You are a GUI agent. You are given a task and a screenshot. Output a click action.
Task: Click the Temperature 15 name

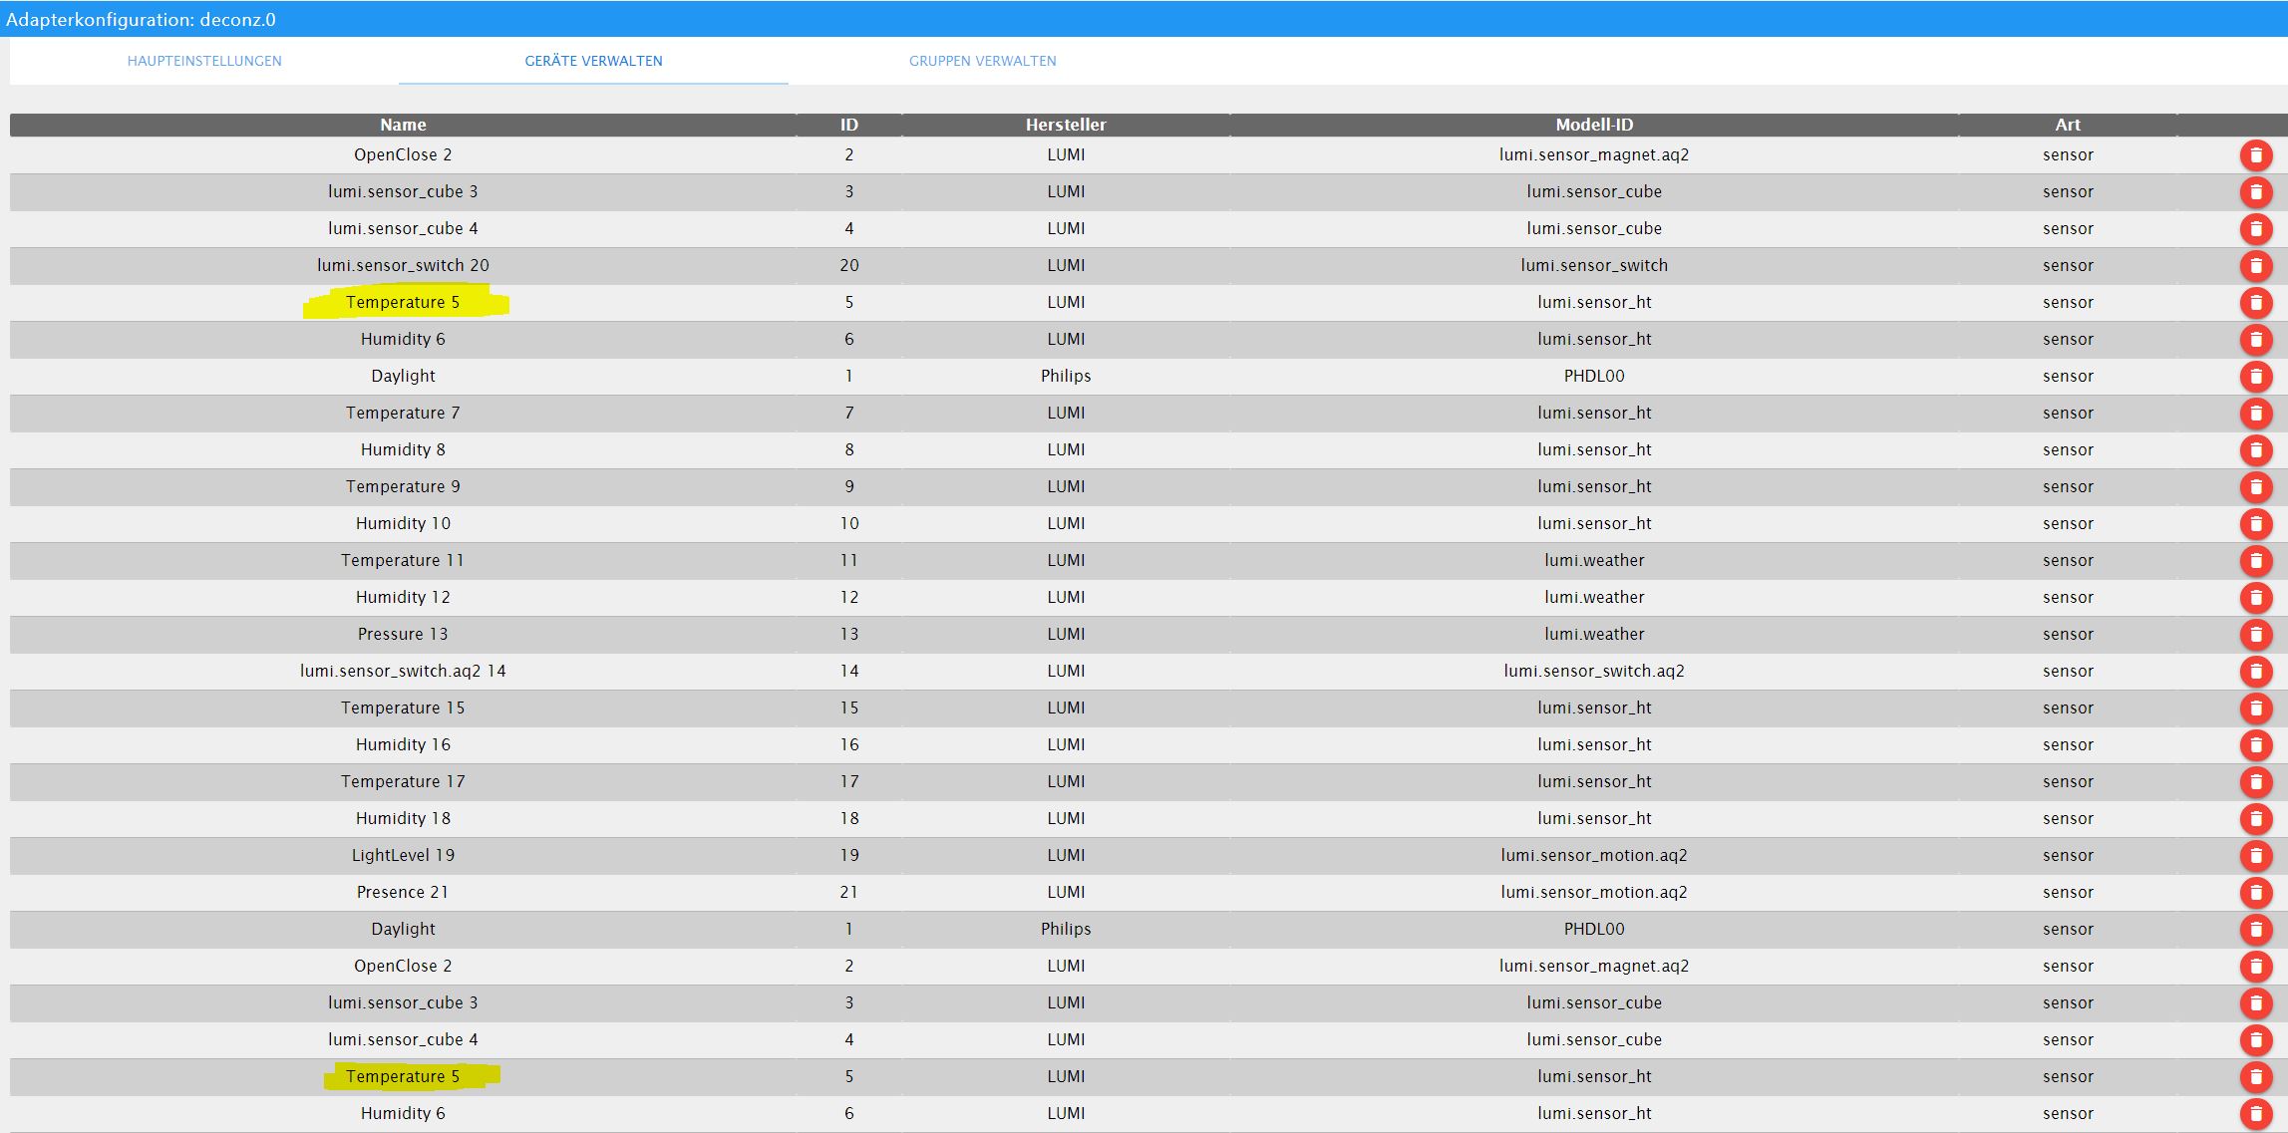[x=403, y=708]
